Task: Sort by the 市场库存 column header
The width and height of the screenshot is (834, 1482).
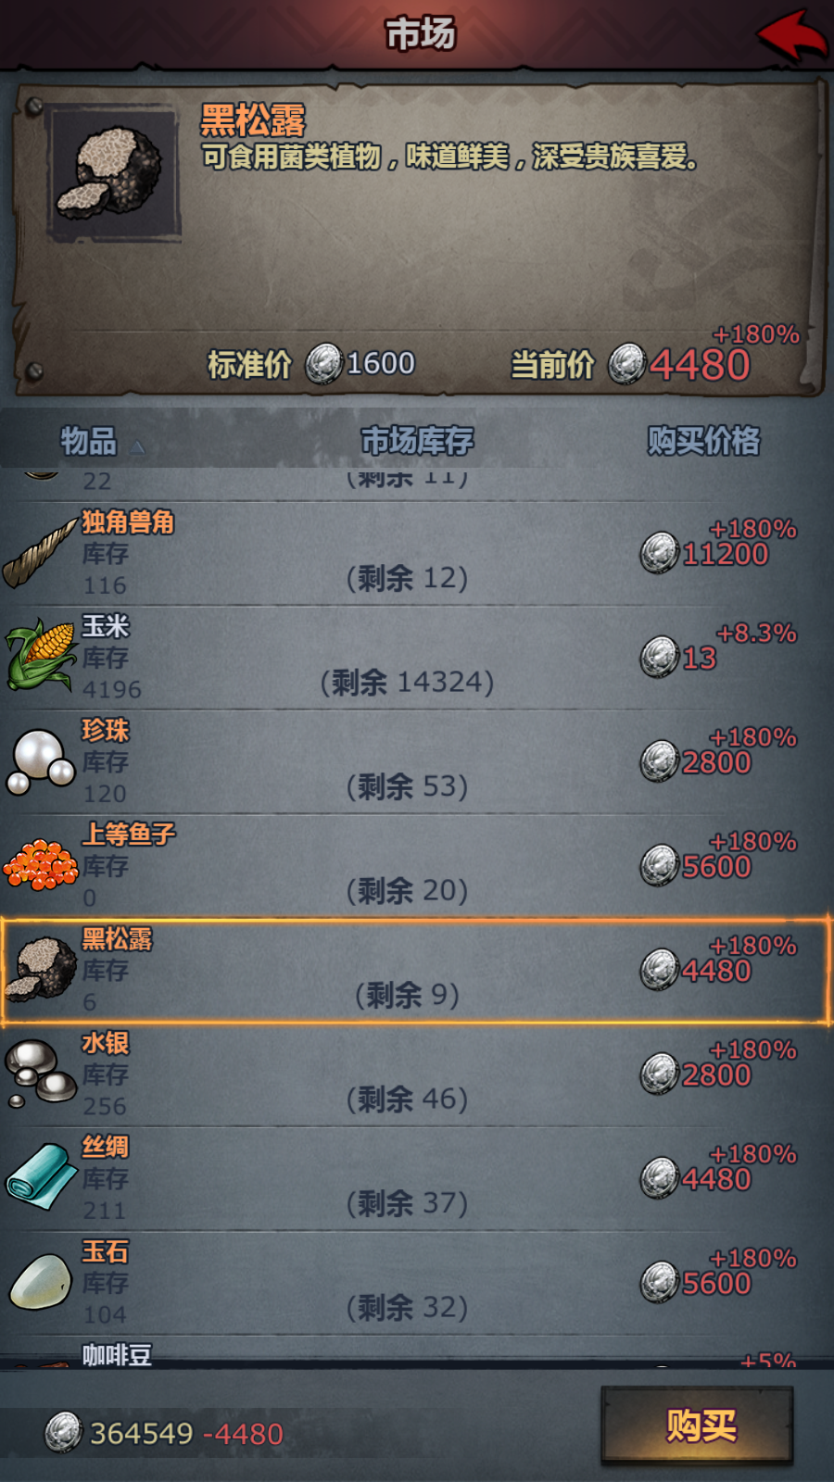Action: click(417, 441)
